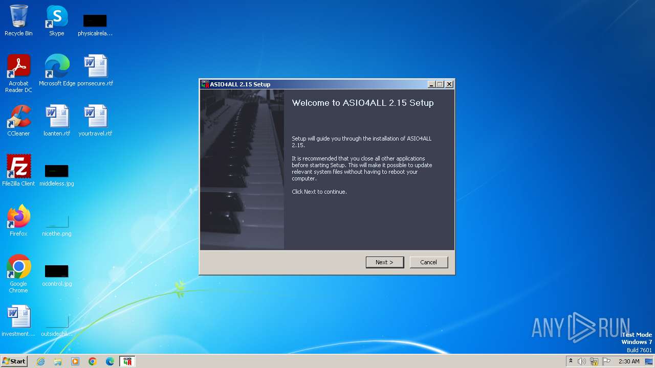Select the Google Chrome desktop shortcut
The height and width of the screenshot is (368, 655).
point(18,274)
